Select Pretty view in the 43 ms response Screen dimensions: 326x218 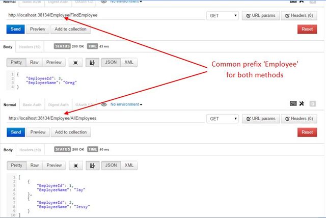tap(16, 62)
